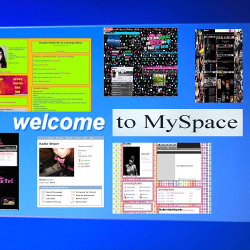Open View All Blog Entries on Claudia's page

pos(41,81)
